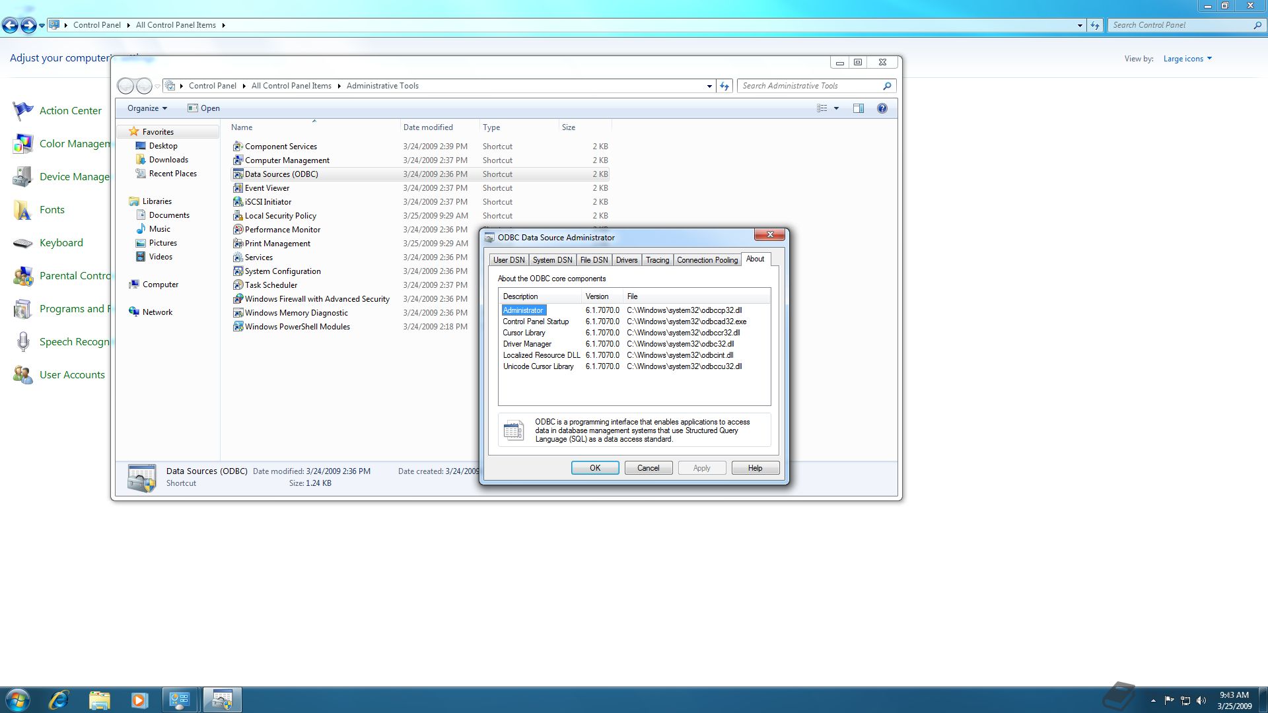
Task: Switch to the System DSN tab
Action: pyautogui.click(x=552, y=260)
